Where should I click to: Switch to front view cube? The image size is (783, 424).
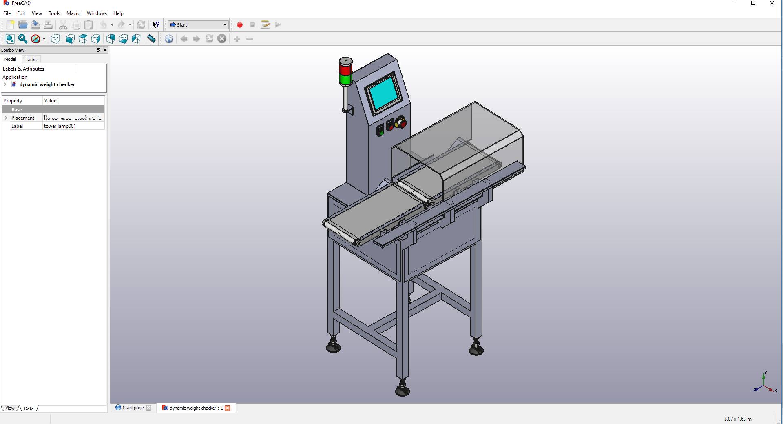point(71,39)
